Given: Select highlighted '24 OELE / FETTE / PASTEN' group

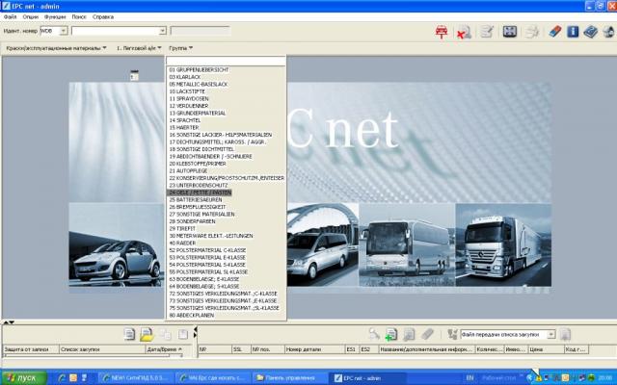Looking at the screenshot, I should (200, 192).
